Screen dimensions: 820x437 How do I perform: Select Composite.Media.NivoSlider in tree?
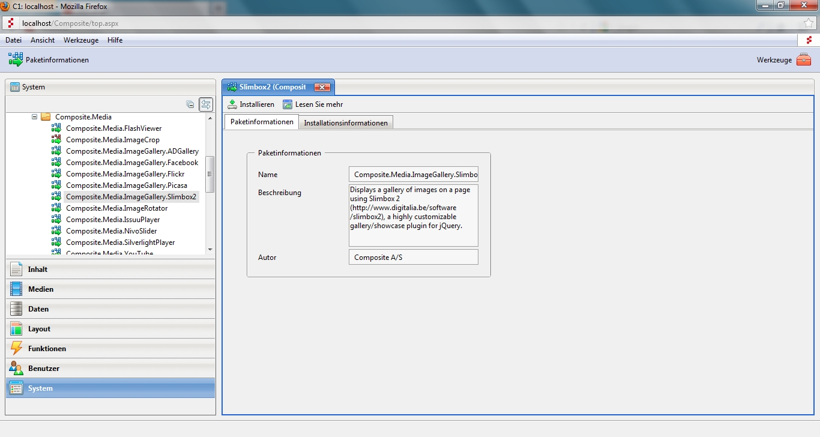pyautogui.click(x=111, y=231)
